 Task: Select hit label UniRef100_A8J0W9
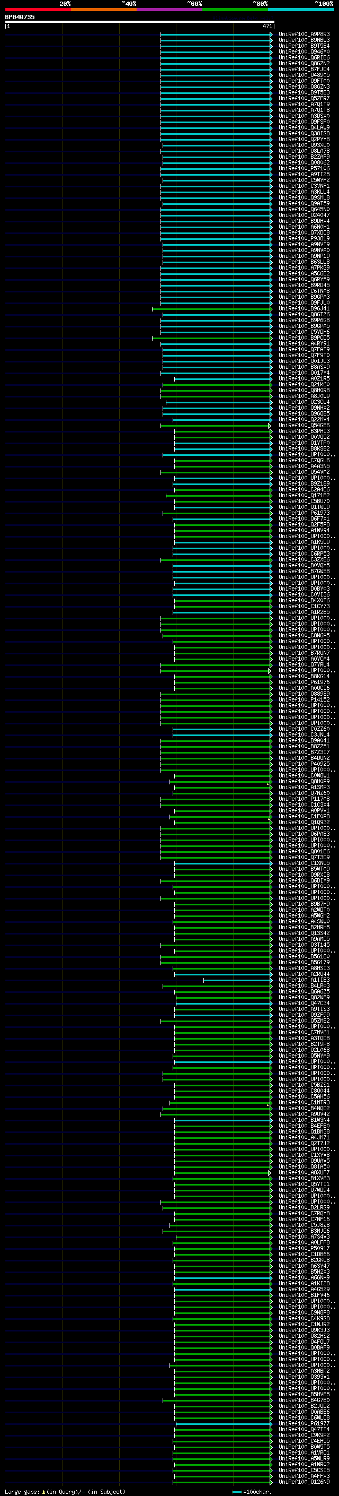click(x=304, y=396)
